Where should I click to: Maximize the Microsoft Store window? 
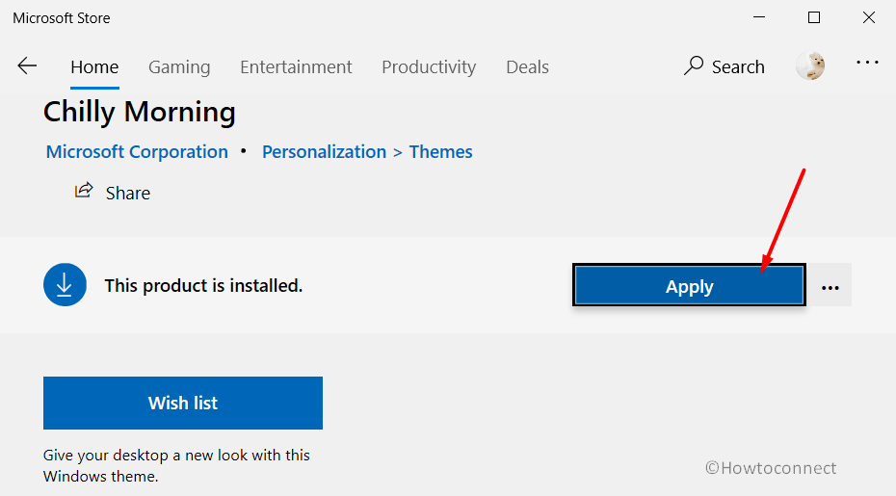pos(814,17)
